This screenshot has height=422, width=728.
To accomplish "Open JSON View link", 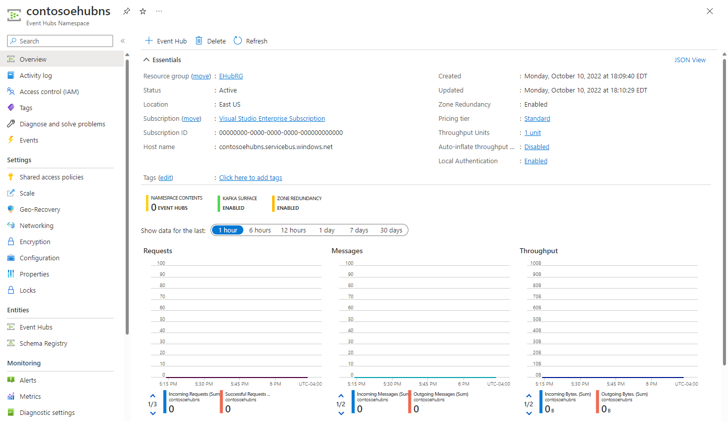I will click(690, 60).
